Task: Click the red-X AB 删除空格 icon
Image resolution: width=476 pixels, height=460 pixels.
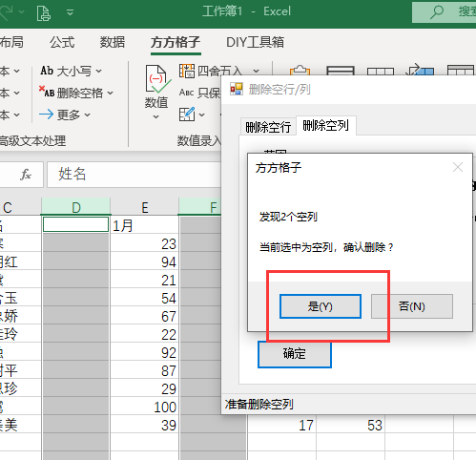Action: [47, 92]
